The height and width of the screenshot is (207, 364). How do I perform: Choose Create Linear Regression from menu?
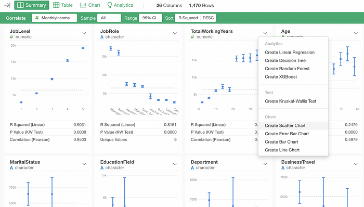[293, 53]
